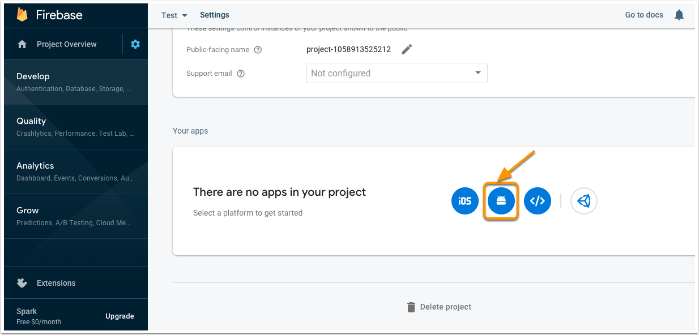The width and height of the screenshot is (699, 335).
Task: Open the Test project switcher dropdown
Action: pyautogui.click(x=174, y=15)
